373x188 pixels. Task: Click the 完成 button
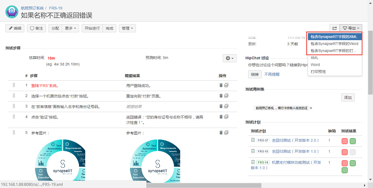(x=109, y=28)
